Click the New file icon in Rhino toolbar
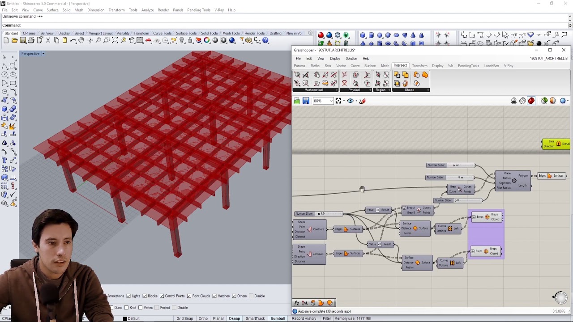 pos(6,40)
